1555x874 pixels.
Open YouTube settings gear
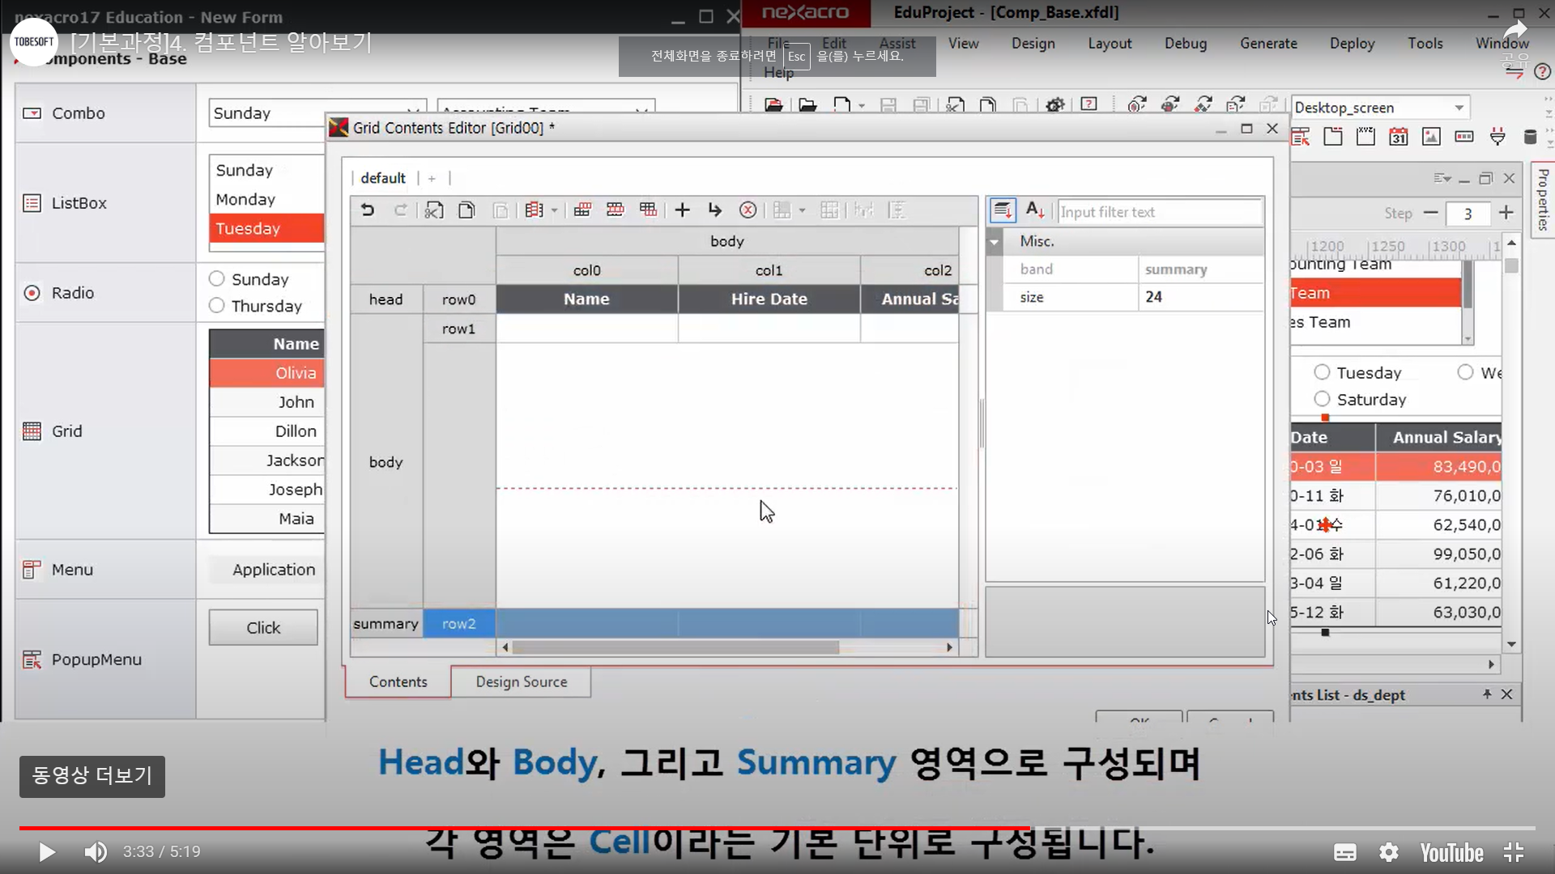(x=1389, y=852)
